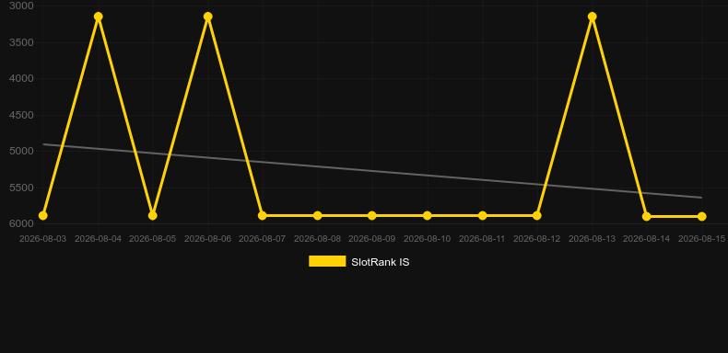
Task: Click the y-axis value 4000
Action: pyautogui.click(x=21, y=78)
